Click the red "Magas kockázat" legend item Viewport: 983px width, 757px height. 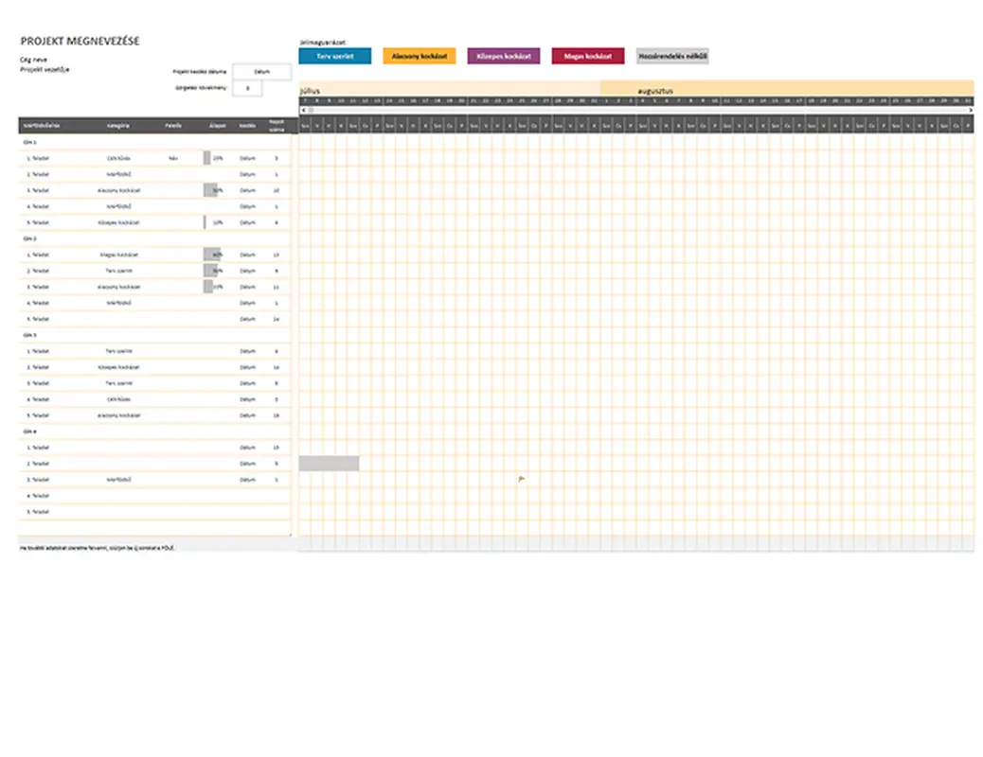(x=589, y=56)
